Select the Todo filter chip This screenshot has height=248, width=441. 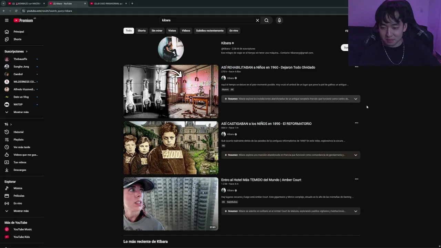tap(129, 31)
